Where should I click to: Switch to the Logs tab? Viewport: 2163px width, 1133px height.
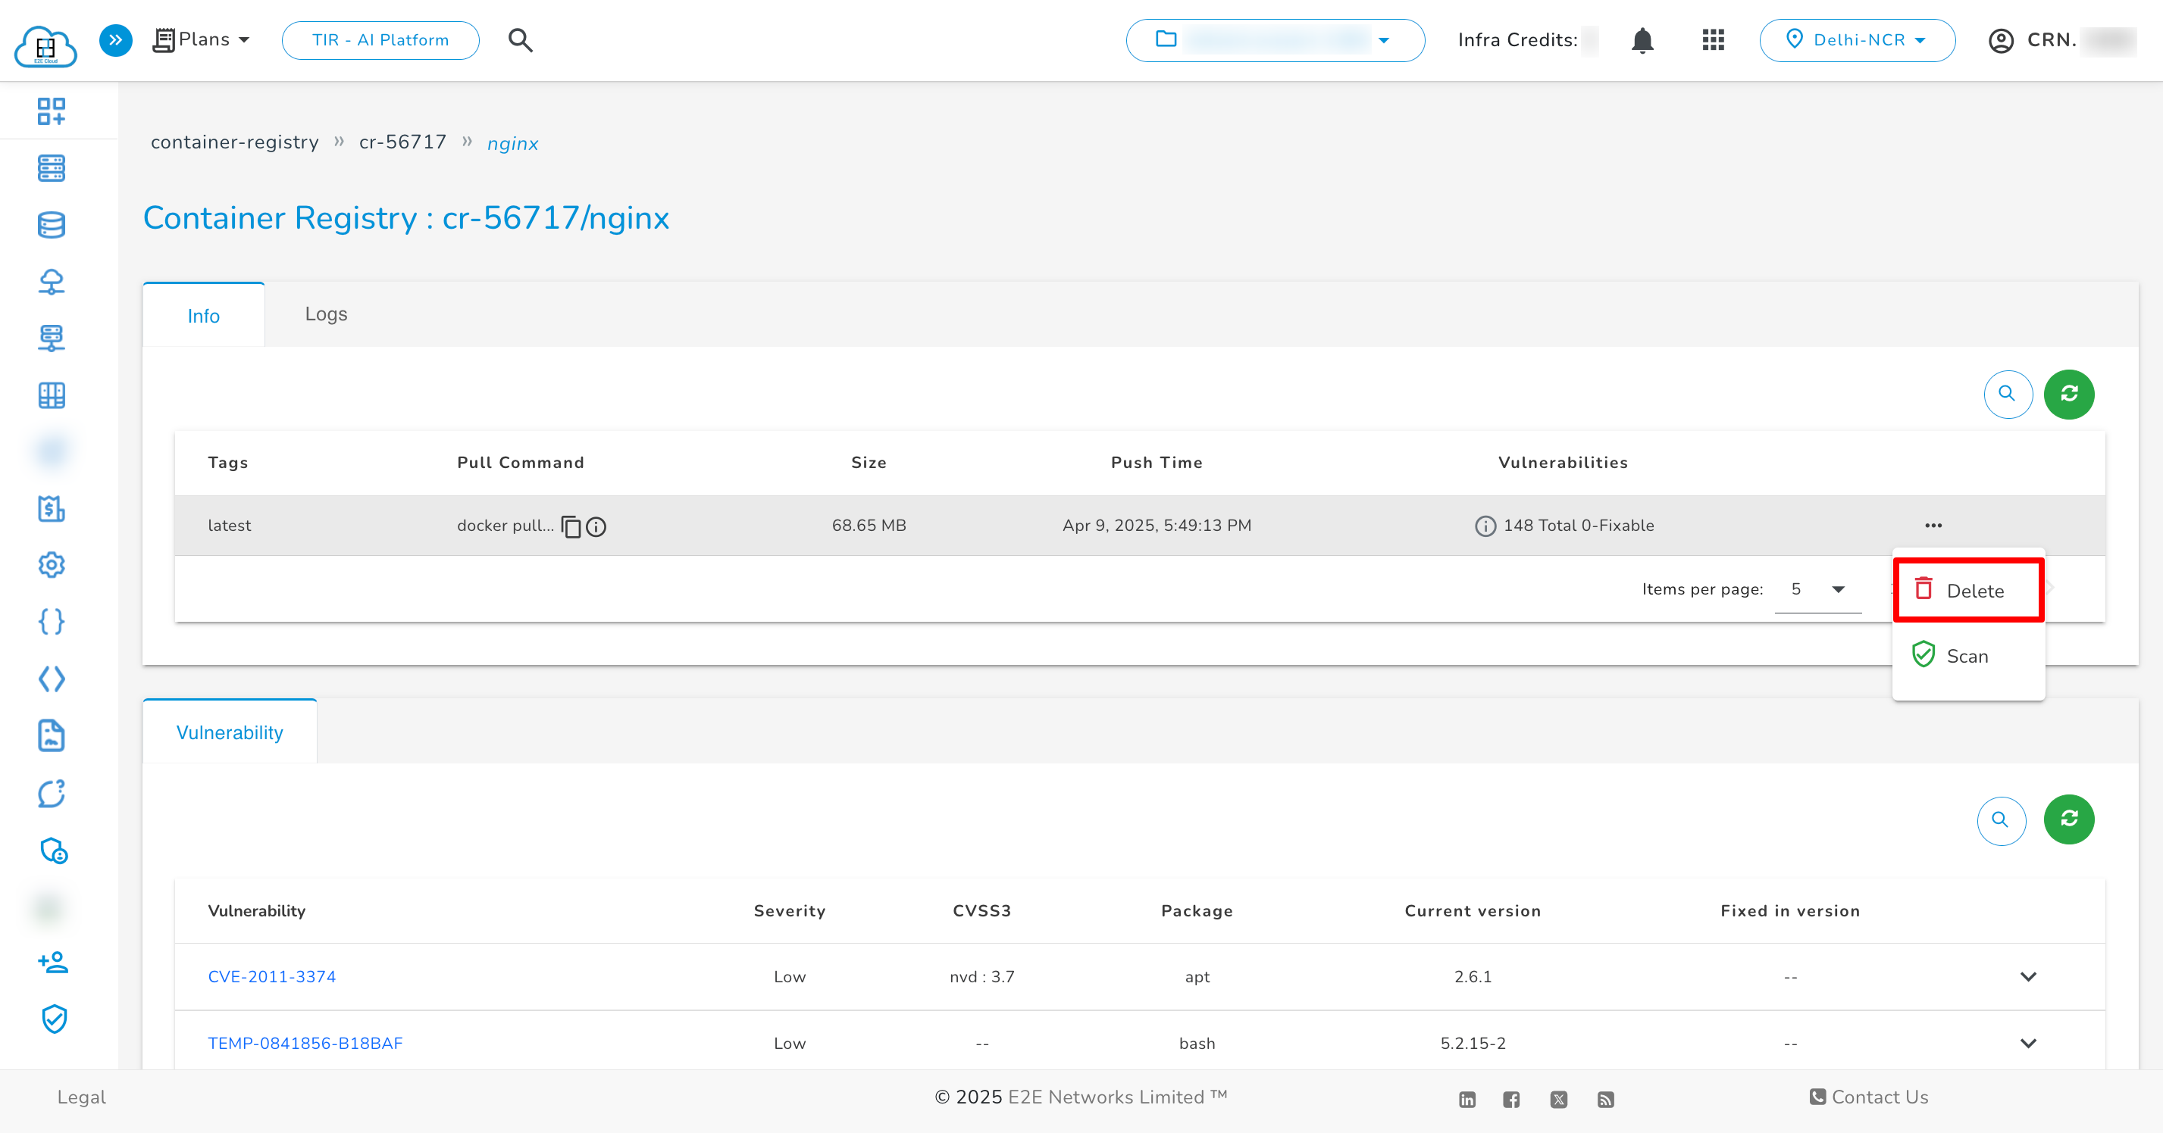326,314
